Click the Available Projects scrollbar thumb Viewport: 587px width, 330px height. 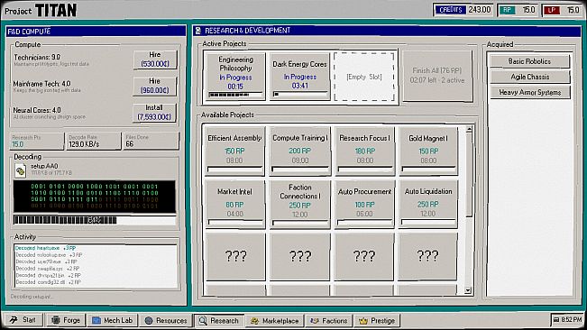click(469, 175)
